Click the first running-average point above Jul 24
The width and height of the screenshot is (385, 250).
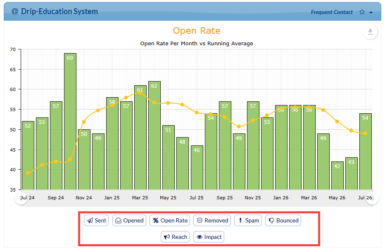tap(28, 173)
